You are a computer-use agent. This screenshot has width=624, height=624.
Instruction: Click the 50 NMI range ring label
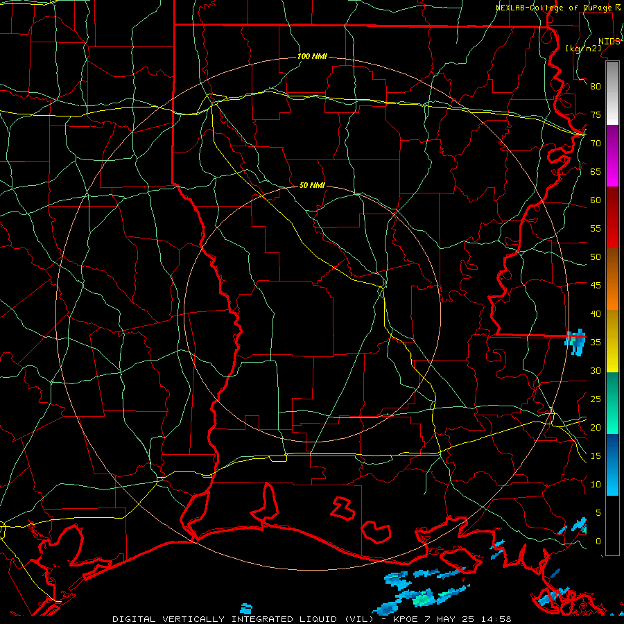[x=312, y=185]
